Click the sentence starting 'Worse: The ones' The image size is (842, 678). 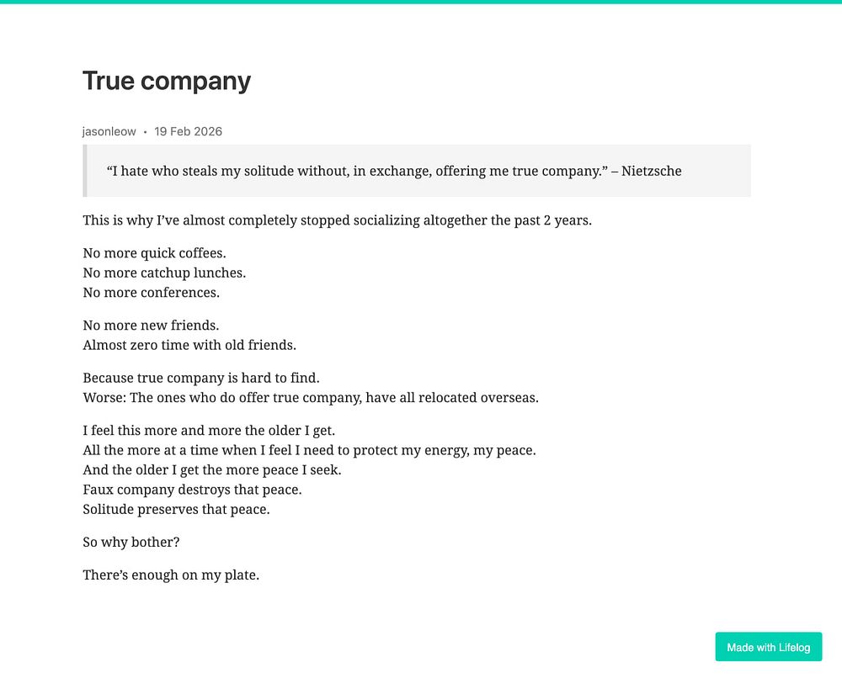311,398
